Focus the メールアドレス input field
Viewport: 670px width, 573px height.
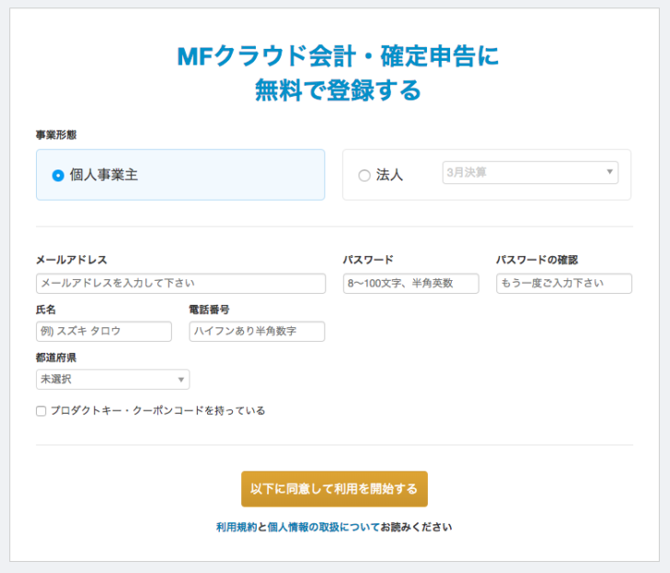(x=180, y=283)
